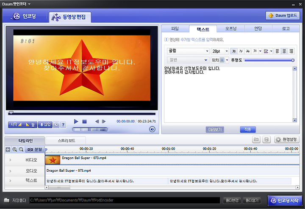Open the 동영상편집 main tab

(x=69, y=17)
